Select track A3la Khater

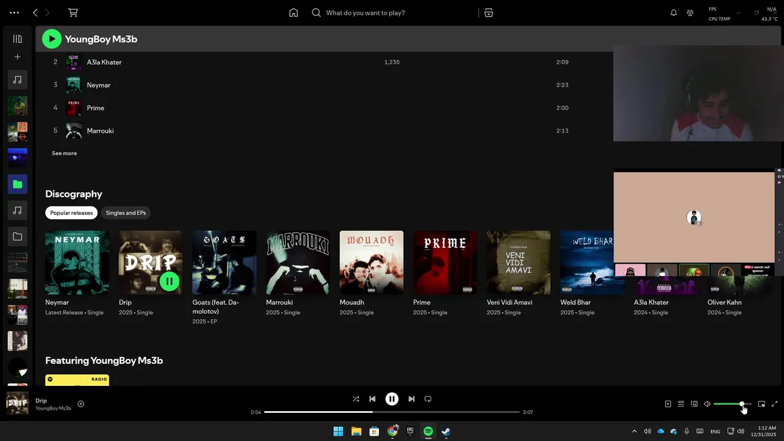tap(104, 62)
